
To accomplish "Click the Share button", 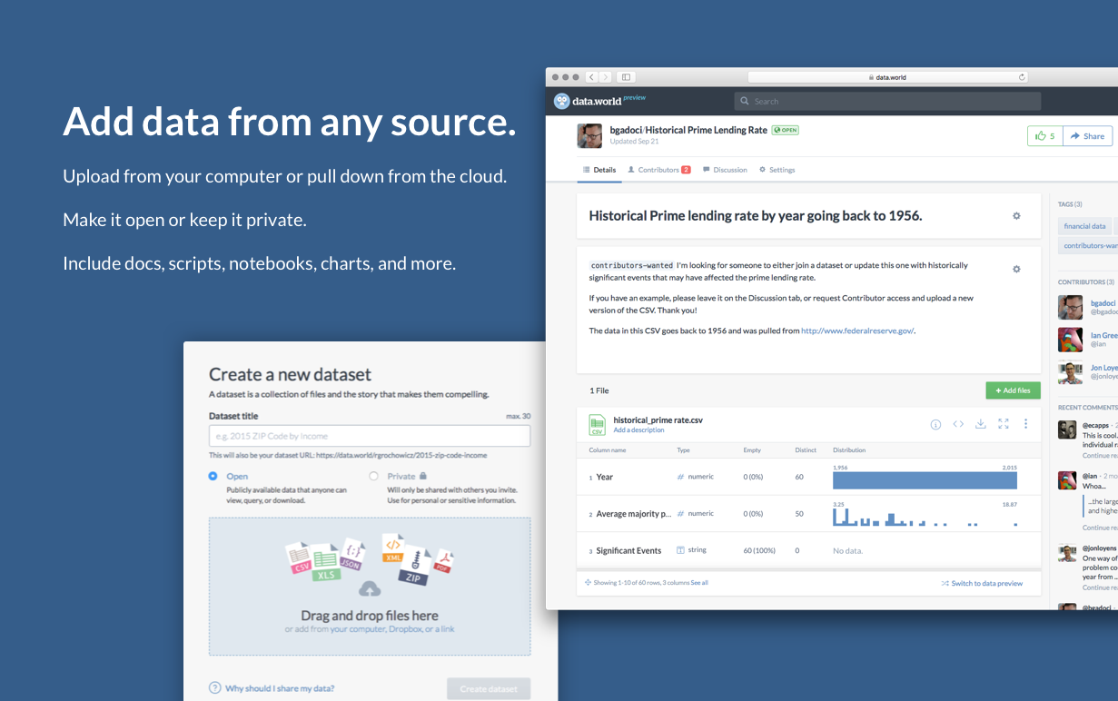I will [x=1087, y=135].
